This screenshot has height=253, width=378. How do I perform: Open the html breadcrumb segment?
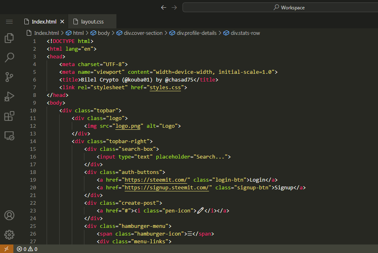pyautogui.click(x=75, y=33)
